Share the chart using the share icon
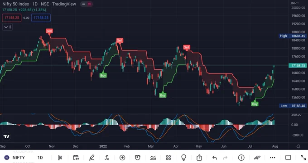Screen dimensions: 308x163 [x=199, y=157]
